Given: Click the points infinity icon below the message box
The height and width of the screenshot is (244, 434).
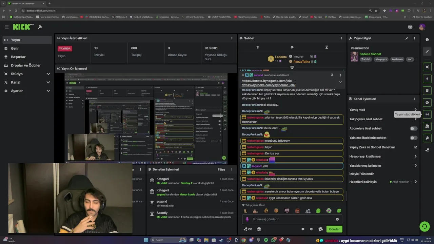Looking at the screenshot, I should (248, 229).
